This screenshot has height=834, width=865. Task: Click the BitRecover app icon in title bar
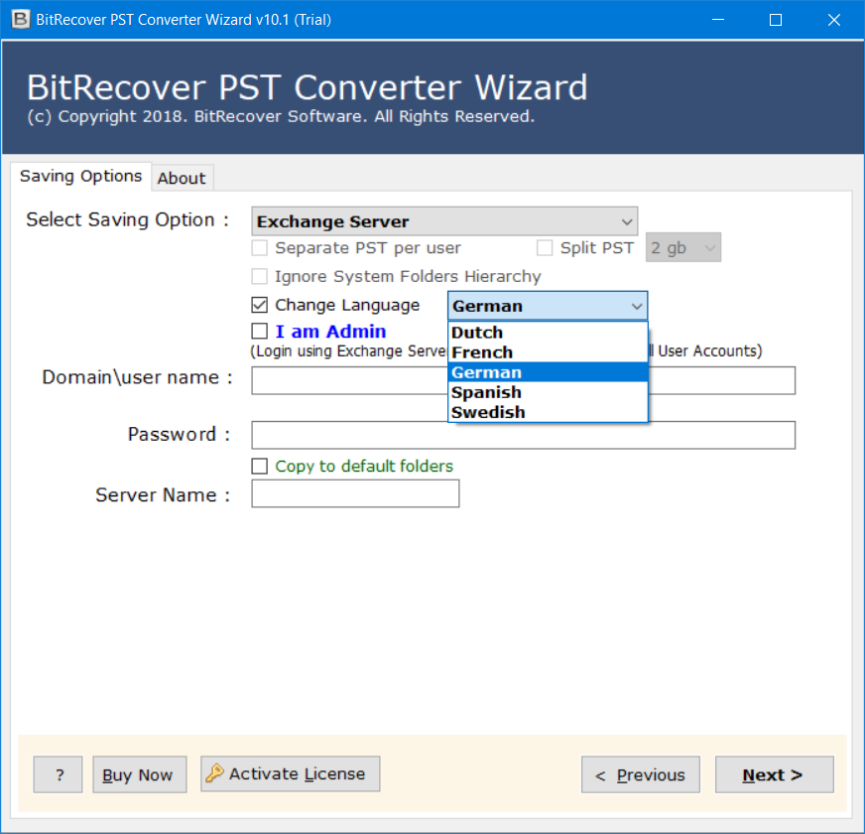tap(21, 19)
